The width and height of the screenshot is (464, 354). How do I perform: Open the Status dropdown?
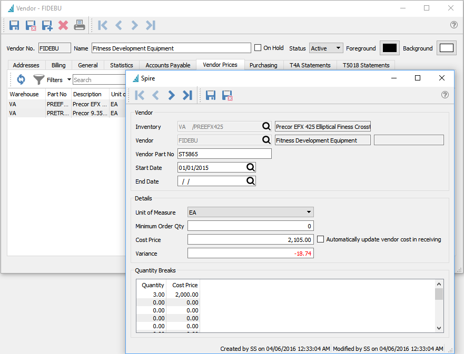(326, 48)
